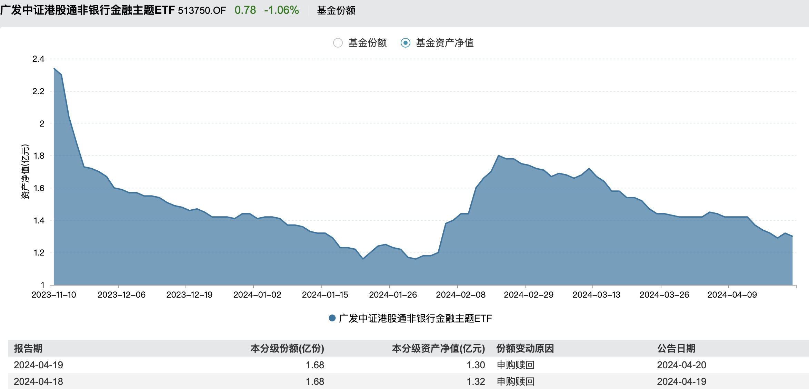Click the 1.8 y-axis label
Screen dimensions: 809x389
[39, 156]
